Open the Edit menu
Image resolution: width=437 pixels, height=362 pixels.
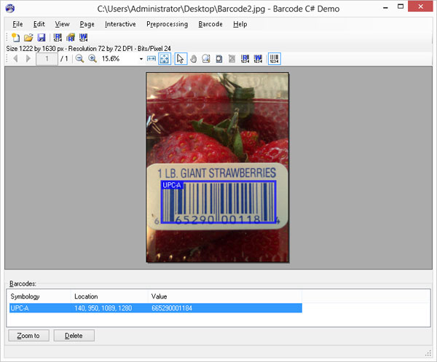coord(39,24)
